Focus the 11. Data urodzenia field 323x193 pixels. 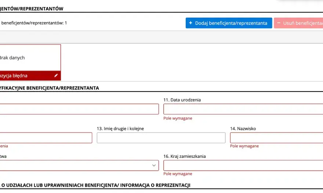[243, 109]
